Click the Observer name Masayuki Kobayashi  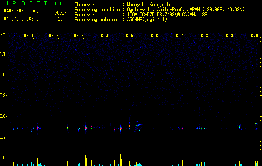click(x=150, y=5)
